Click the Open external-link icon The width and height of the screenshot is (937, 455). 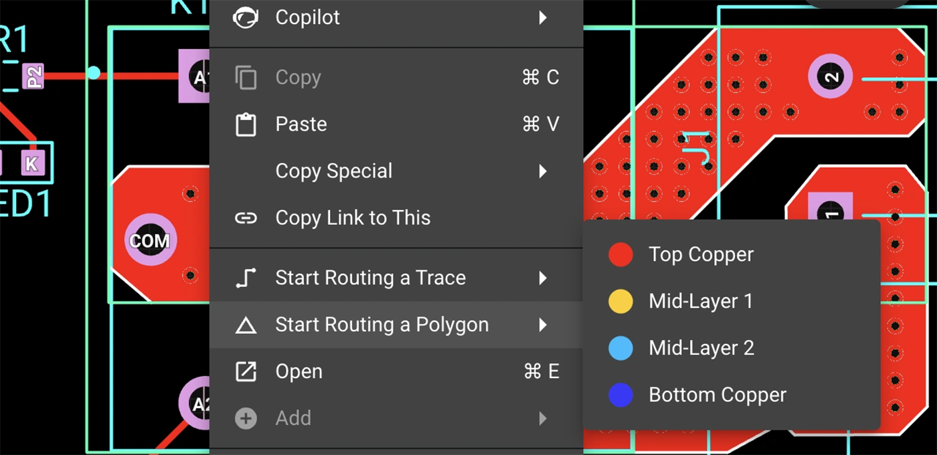click(x=246, y=371)
